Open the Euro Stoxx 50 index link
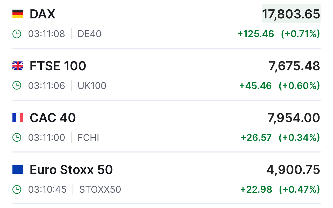The width and height of the screenshot is (333, 208). [71, 170]
